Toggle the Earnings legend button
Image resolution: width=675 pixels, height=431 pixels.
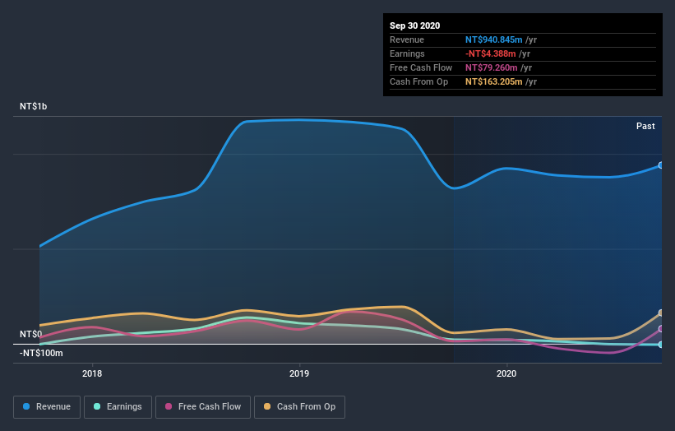(x=118, y=407)
